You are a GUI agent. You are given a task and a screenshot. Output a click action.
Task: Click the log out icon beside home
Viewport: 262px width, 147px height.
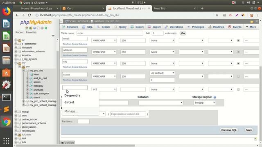coord(31,28)
